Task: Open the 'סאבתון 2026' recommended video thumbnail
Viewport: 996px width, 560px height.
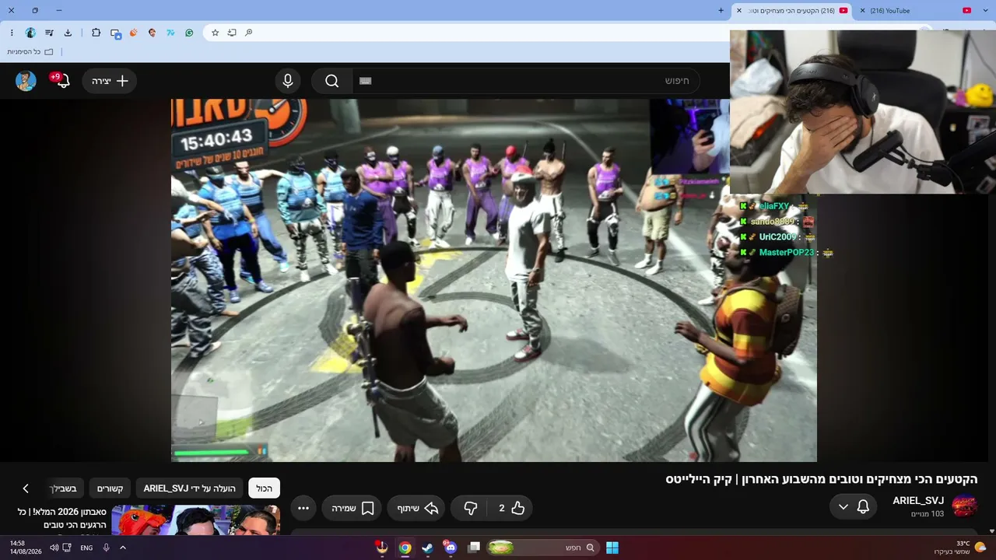Action: pyautogui.click(x=195, y=520)
